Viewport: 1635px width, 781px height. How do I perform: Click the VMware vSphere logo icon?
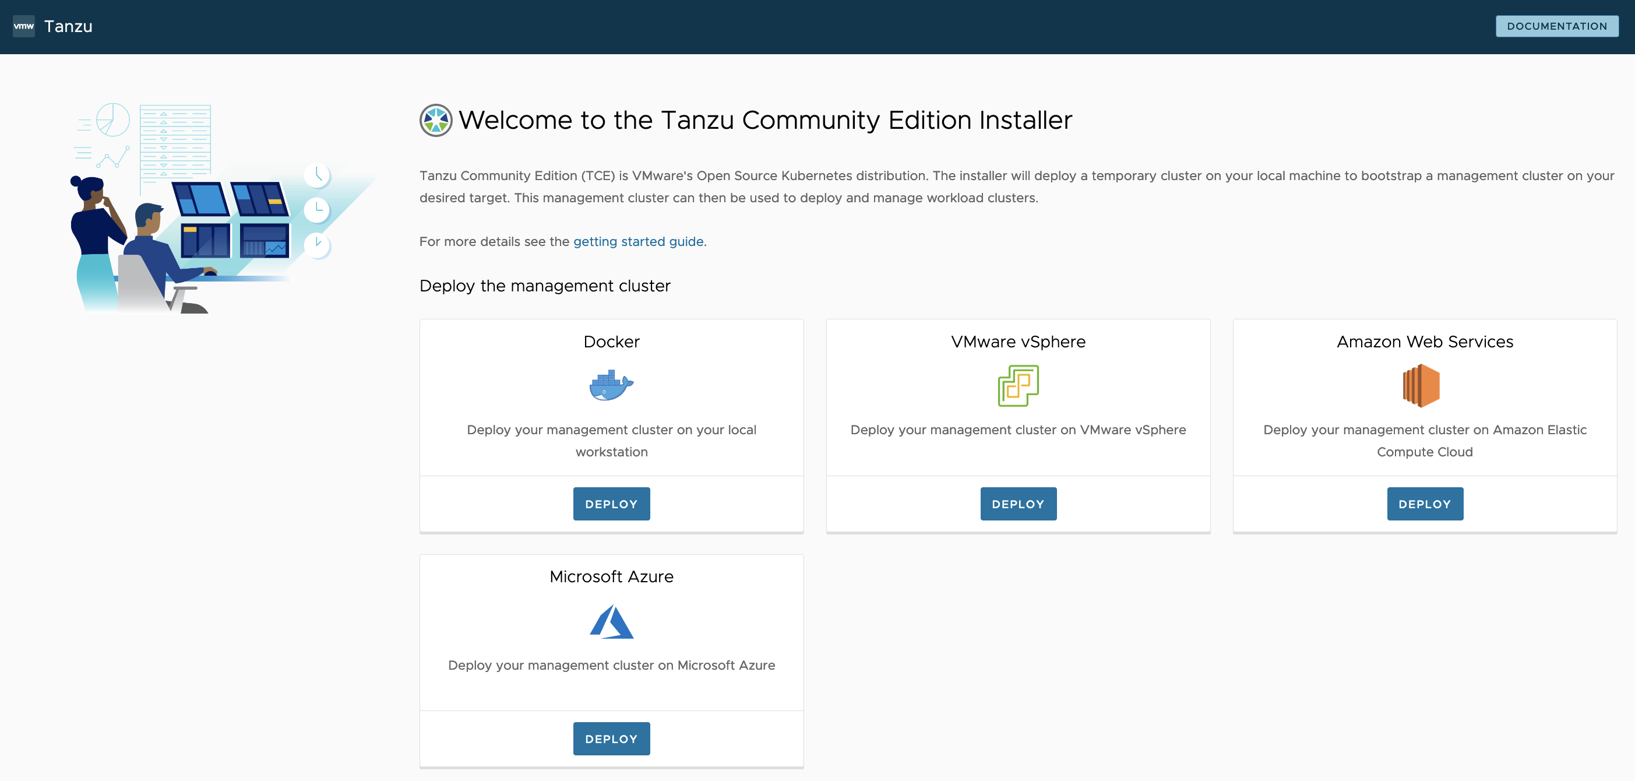(x=1018, y=385)
